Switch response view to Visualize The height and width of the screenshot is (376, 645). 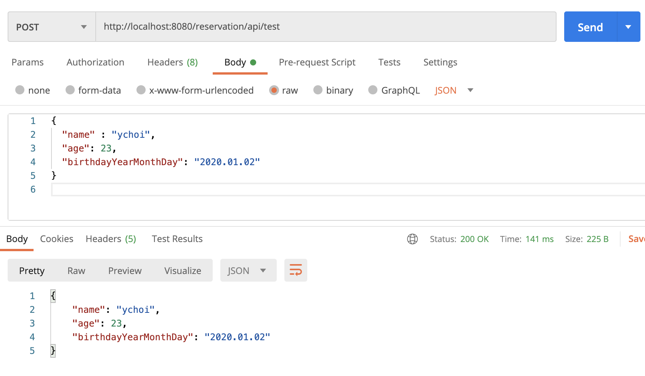point(183,271)
